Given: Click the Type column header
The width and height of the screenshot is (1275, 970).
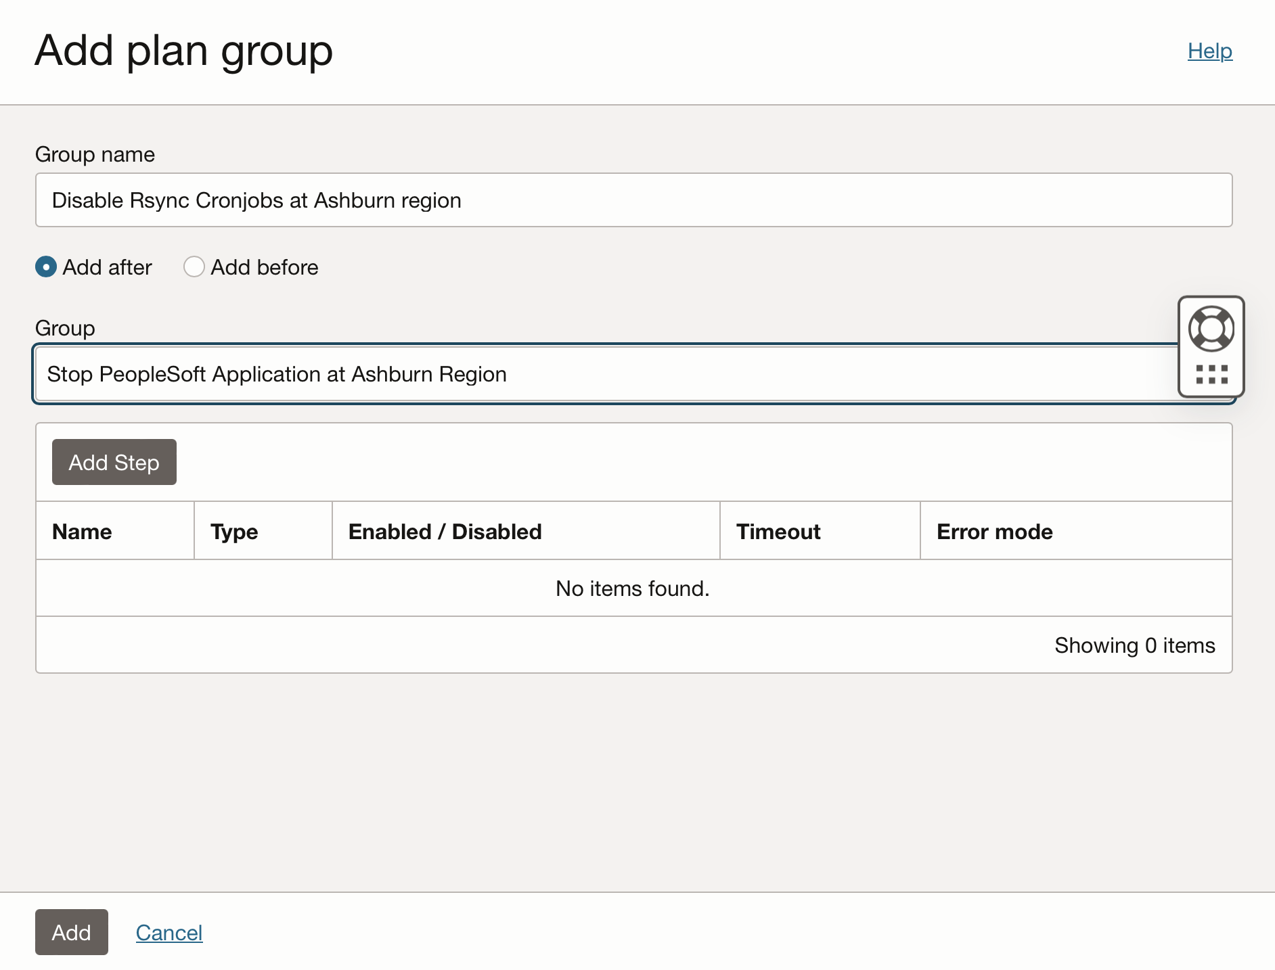Looking at the screenshot, I should 263,531.
